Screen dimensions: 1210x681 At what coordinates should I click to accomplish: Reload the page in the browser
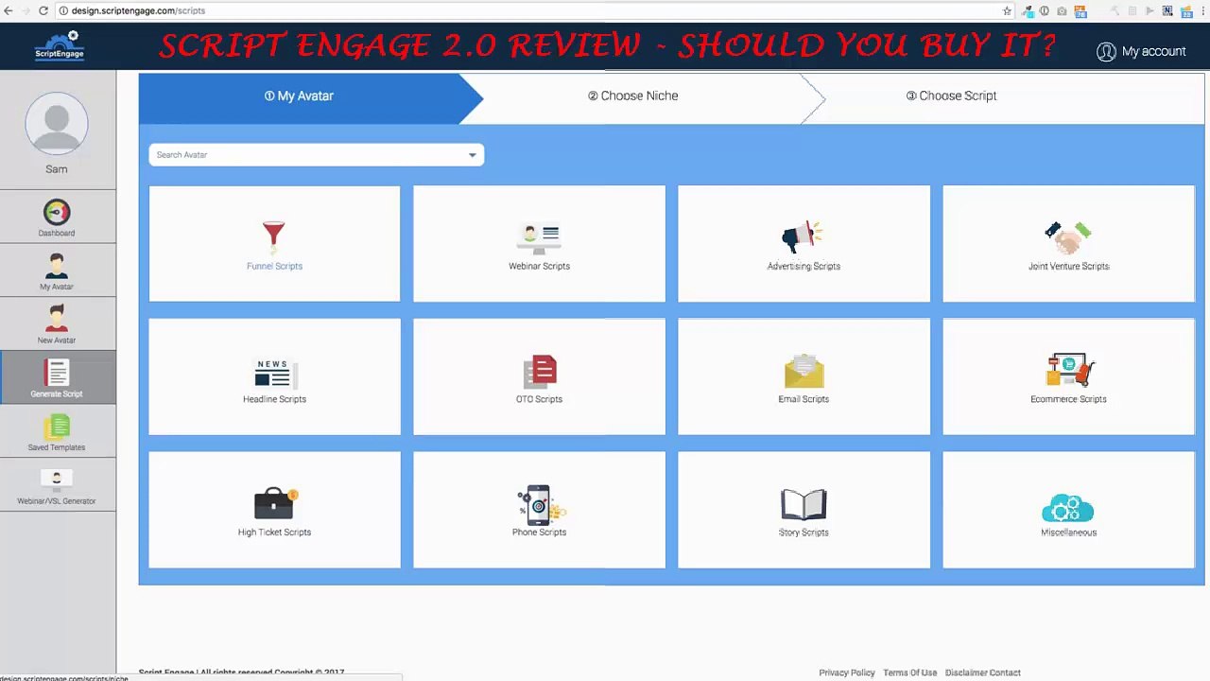43,10
